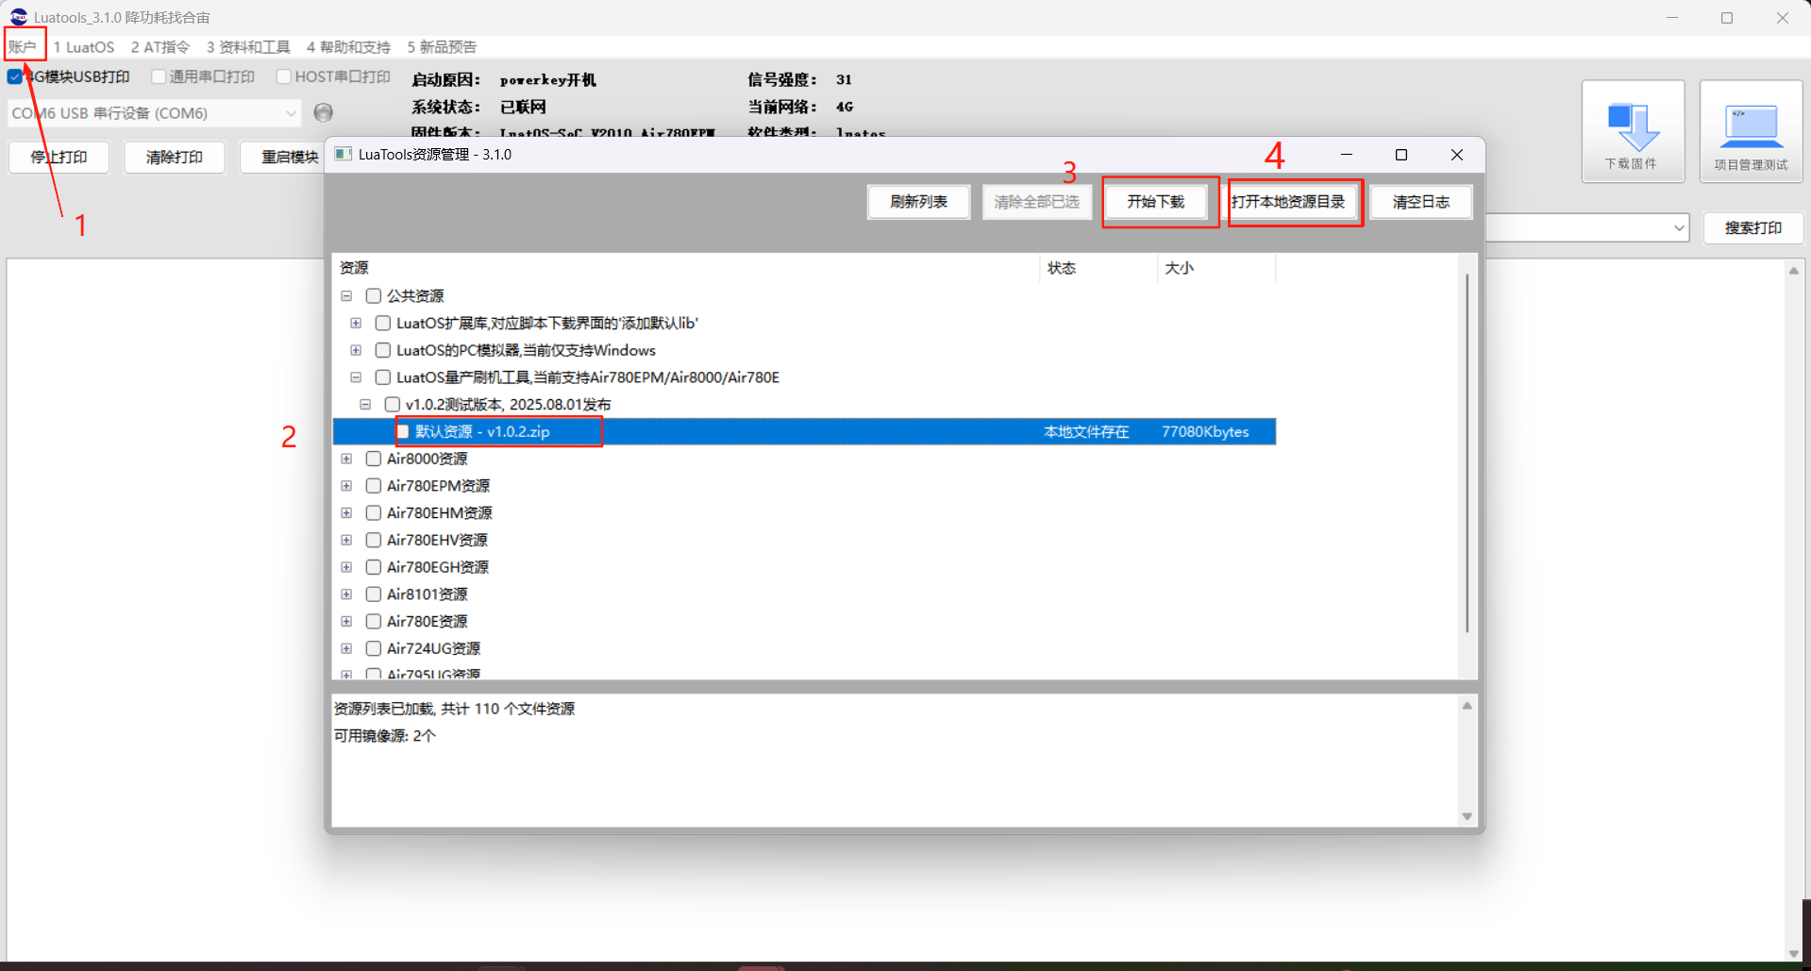The image size is (1811, 971).
Task: Click the main print area scroll up arrow
Action: (x=1793, y=271)
